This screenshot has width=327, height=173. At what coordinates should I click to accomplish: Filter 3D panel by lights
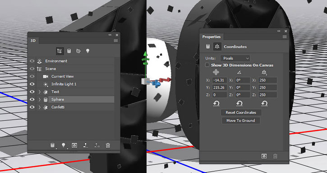coord(88,51)
